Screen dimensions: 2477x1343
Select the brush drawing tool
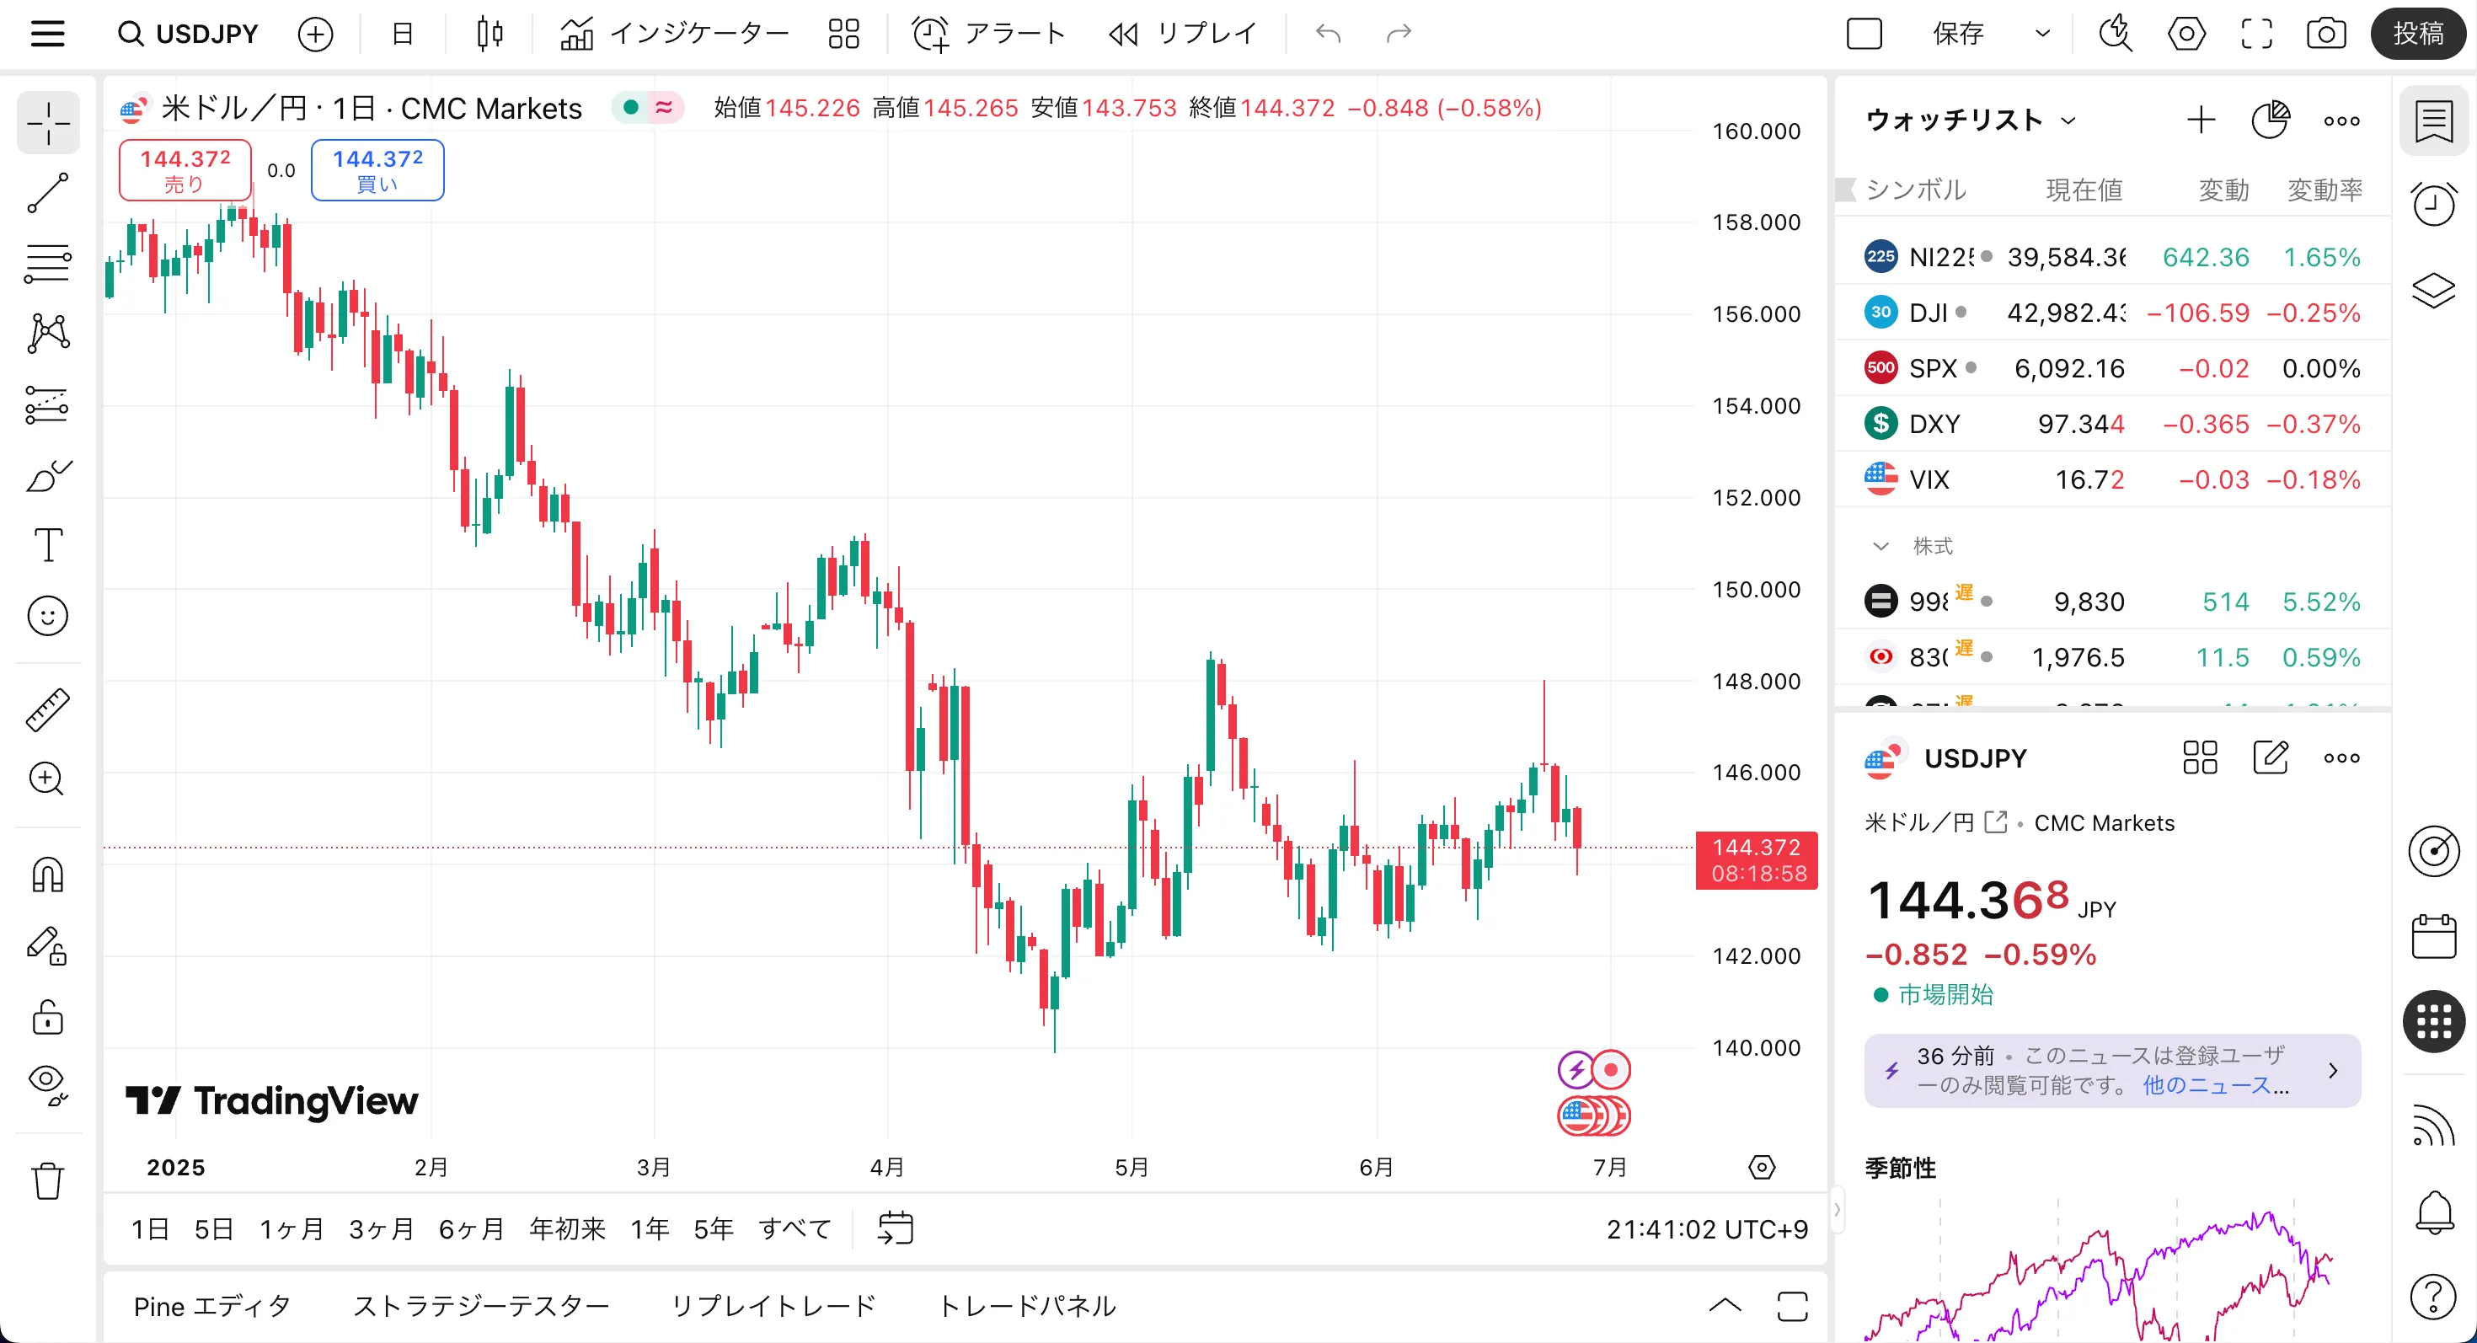(x=47, y=475)
